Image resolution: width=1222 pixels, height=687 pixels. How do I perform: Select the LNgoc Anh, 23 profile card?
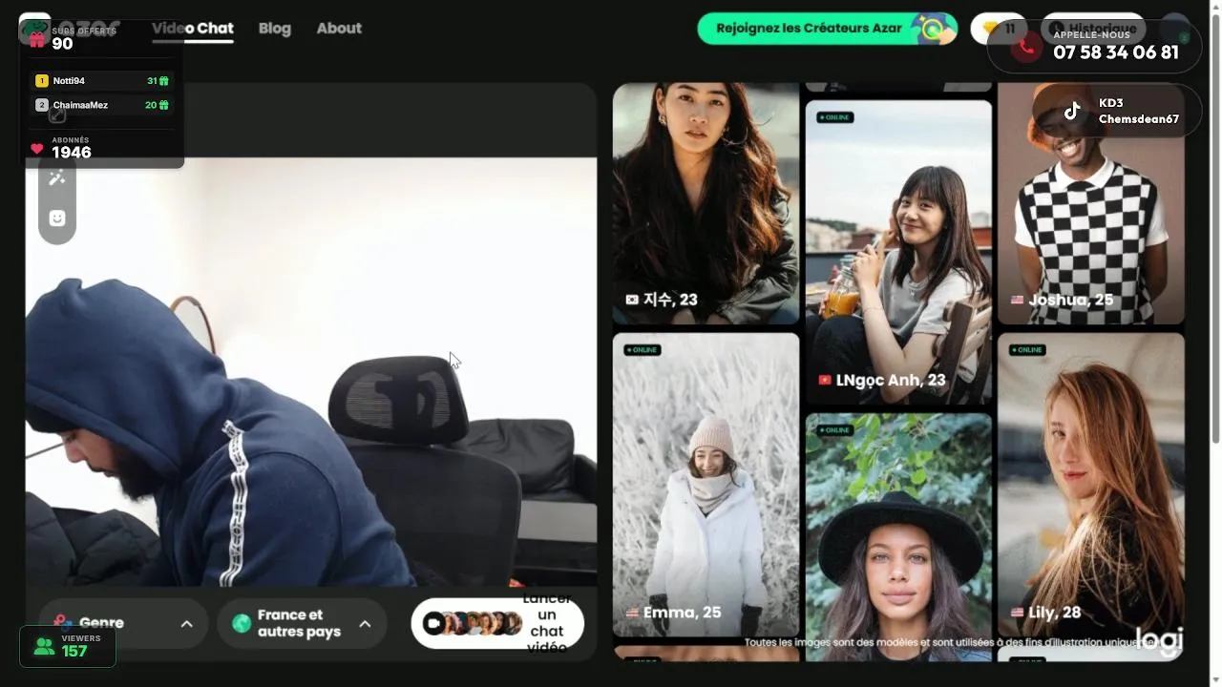tap(898, 252)
